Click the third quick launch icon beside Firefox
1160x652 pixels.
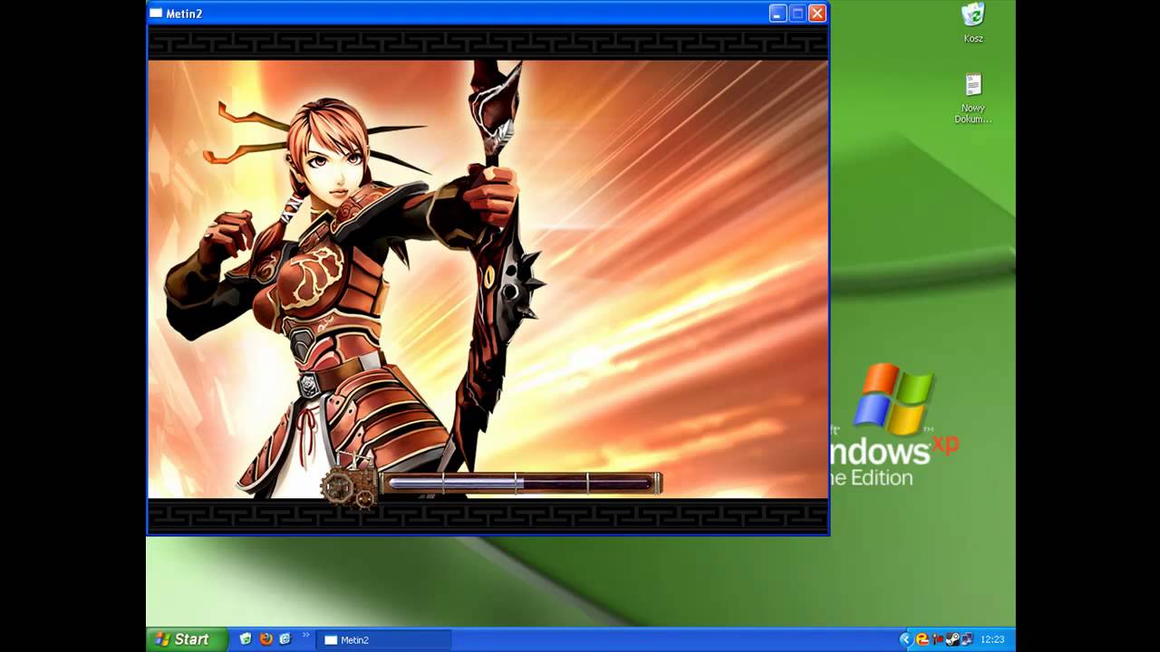[285, 639]
